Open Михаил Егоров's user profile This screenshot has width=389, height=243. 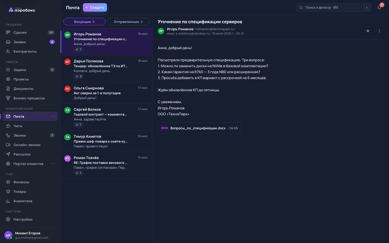(x=30, y=235)
